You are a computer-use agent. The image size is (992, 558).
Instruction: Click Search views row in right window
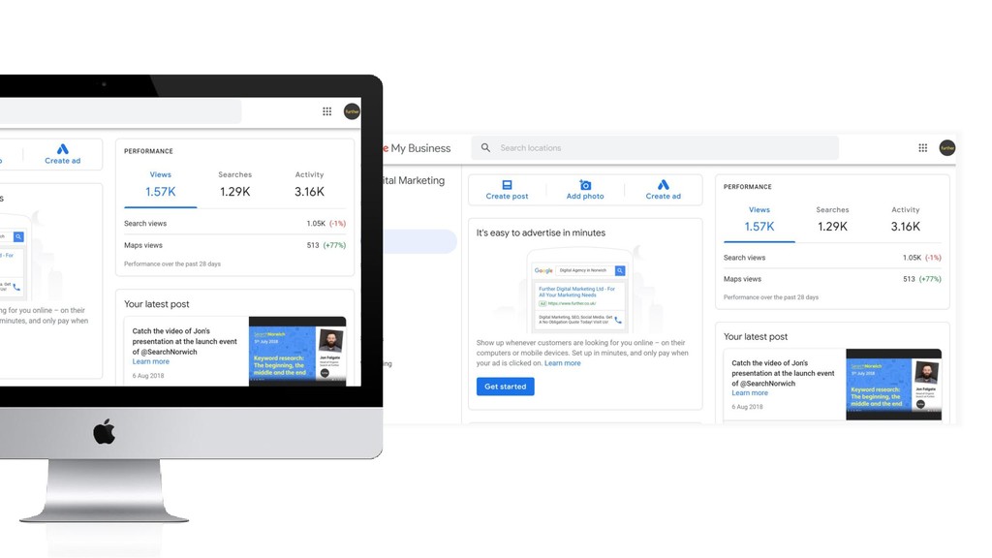click(x=832, y=258)
